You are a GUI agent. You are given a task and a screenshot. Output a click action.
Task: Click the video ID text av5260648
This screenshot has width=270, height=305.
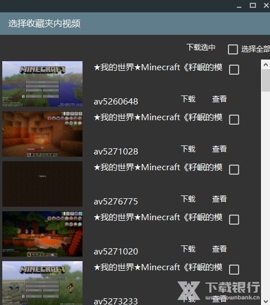[116, 102]
